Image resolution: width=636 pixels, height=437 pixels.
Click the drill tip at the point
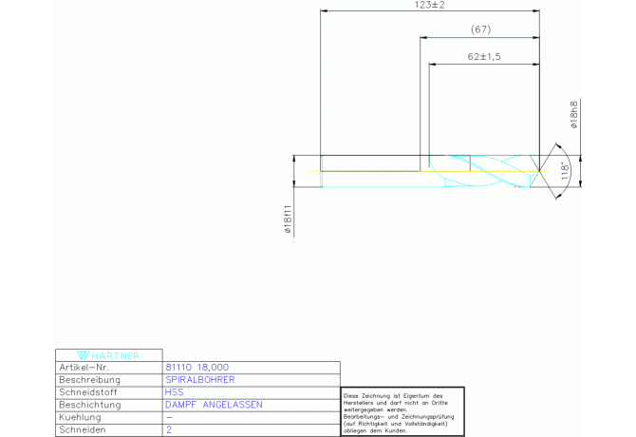pos(541,171)
